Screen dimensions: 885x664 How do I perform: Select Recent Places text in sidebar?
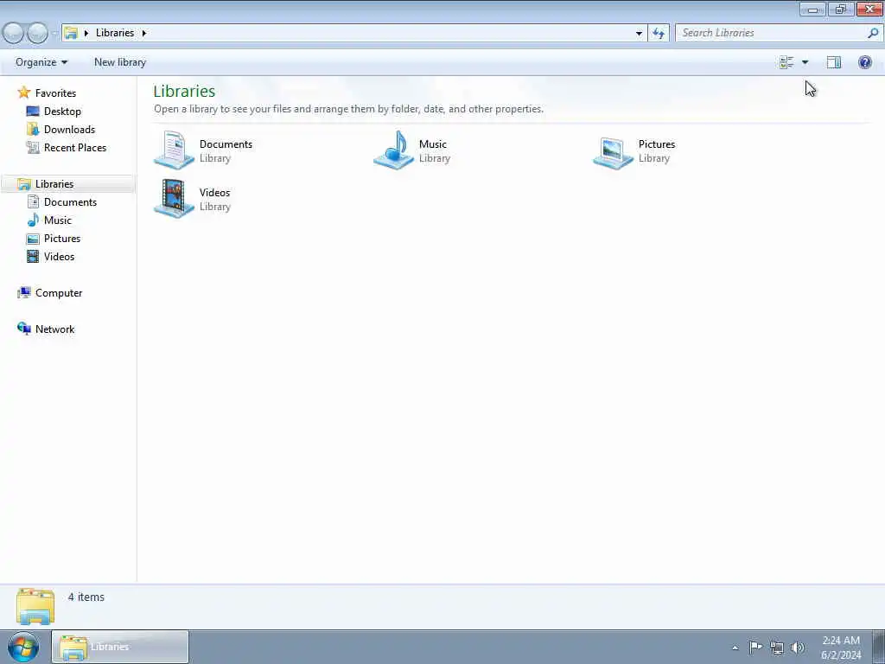(x=75, y=147)
